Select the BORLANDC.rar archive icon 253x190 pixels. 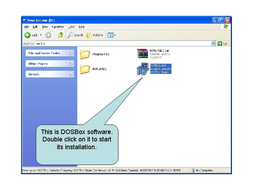click(x=142, y=53)
